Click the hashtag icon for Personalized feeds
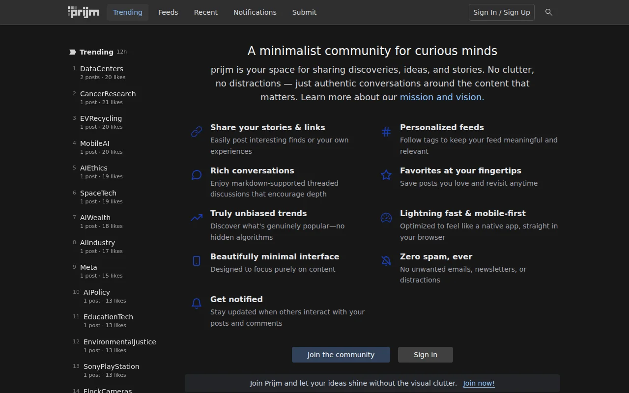Image resolution: width=629 pixels, height=393 pixels. (386, 132)
